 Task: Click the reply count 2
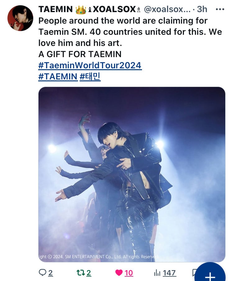[x=50, y=273]
